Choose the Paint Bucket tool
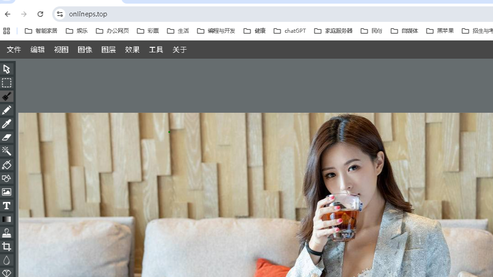The image size is (493, 277). pos(6,165)
